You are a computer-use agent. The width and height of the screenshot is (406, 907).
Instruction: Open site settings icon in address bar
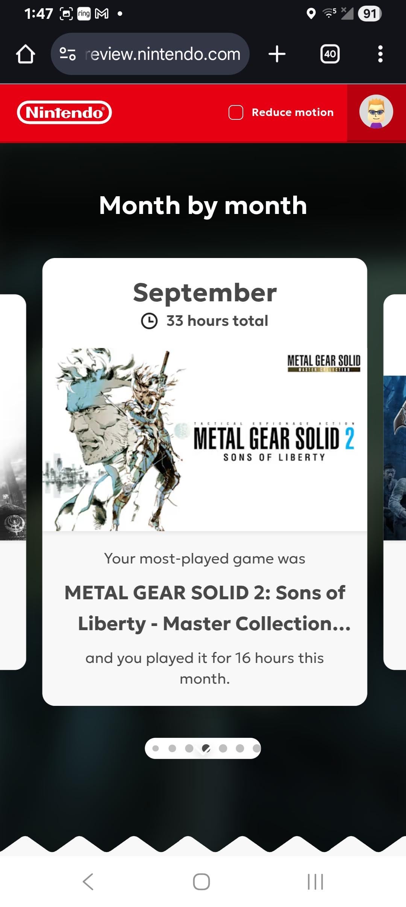coord(68,54)
